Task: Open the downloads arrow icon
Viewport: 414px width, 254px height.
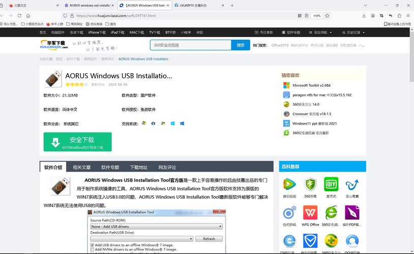Action: click(364, 16)
